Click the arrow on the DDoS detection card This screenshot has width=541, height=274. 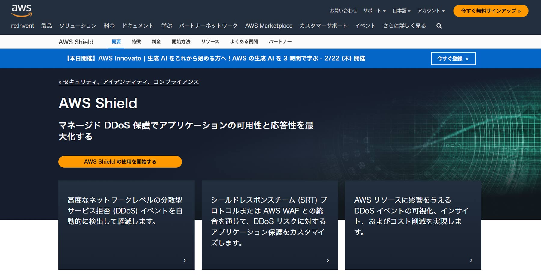[184, 260]
